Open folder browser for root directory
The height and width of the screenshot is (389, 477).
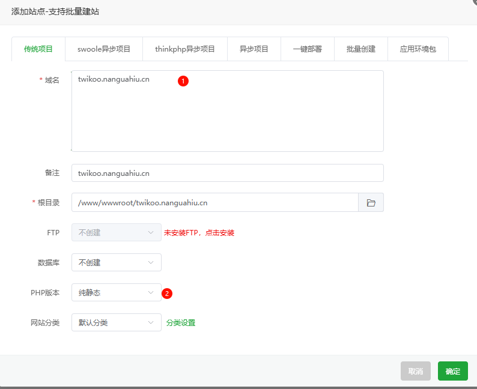click(371, 203)
